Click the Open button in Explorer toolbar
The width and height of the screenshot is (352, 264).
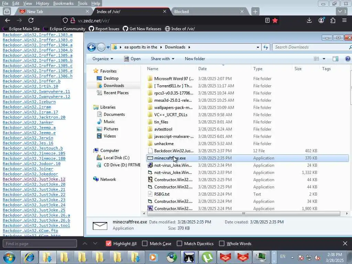(x=132, y=59)
